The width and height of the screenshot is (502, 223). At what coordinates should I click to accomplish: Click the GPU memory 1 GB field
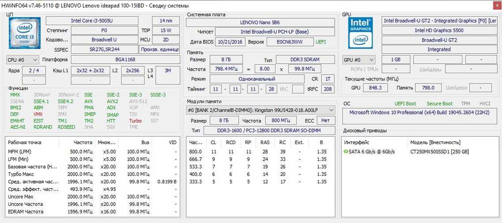click(396, 60)
